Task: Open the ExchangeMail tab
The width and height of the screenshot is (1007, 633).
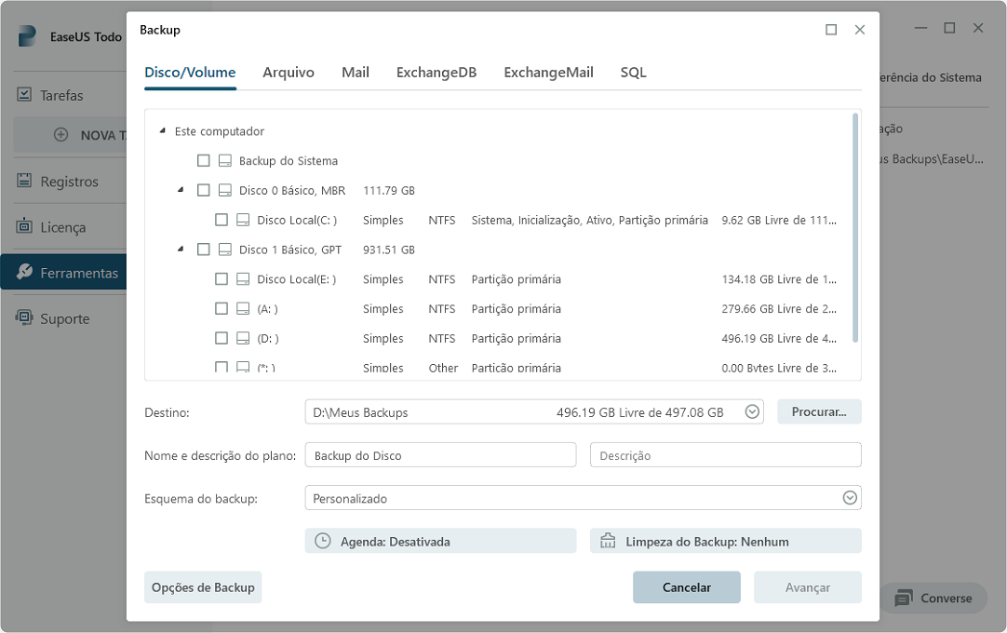Action: 548,73
